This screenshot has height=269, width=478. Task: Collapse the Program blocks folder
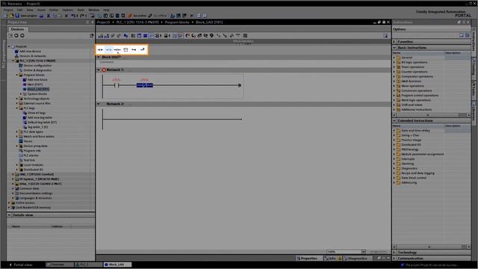(17, 75)
